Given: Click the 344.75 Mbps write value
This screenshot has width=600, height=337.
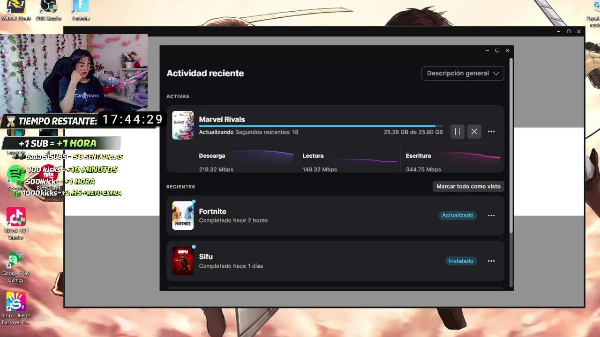Looking at the screenshot, I should coord(423,169).
